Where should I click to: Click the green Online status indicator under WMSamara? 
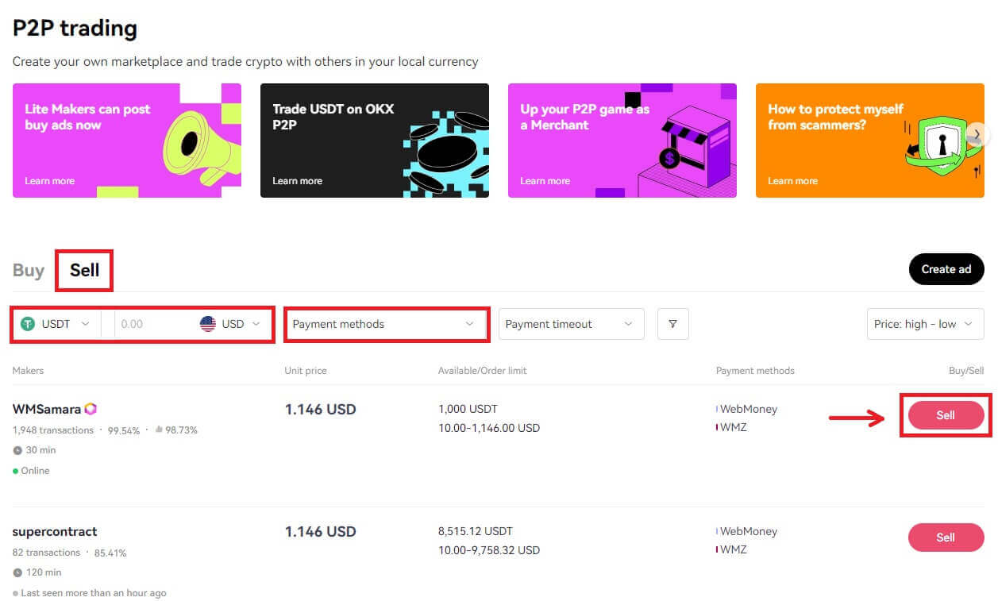16,470
